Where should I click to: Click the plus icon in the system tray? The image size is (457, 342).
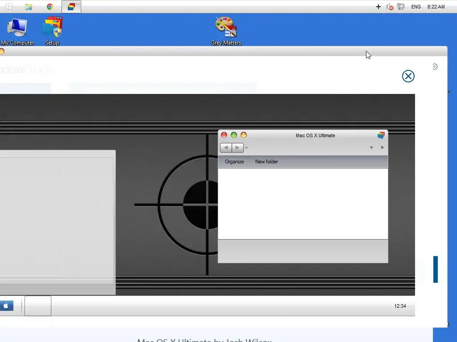pyautogui.click(x=378, y=7)
